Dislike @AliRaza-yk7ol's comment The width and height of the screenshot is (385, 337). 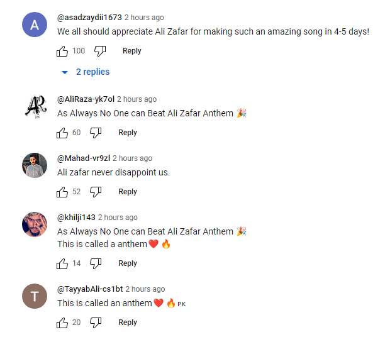[x=96, y=133]
